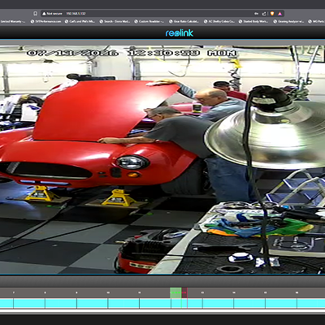Open the Search - Sierra Madre bookmark
Viewport: 325px width, 325px height.
click(115, 21)
